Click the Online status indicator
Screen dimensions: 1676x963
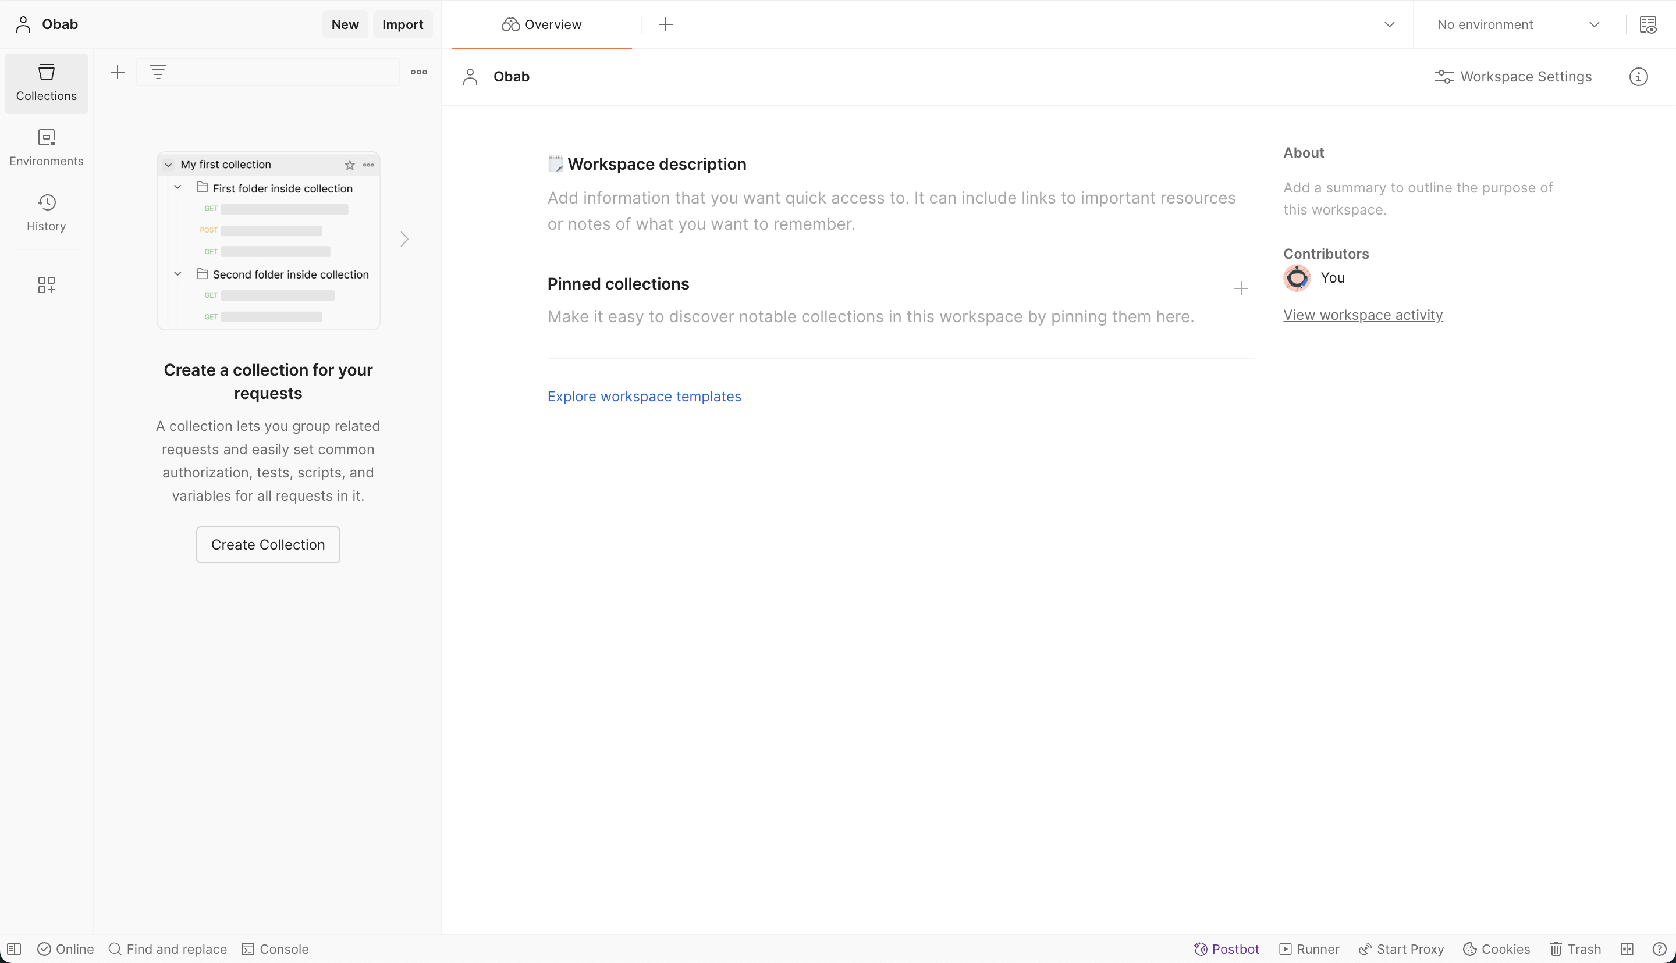tap(66, 949)
